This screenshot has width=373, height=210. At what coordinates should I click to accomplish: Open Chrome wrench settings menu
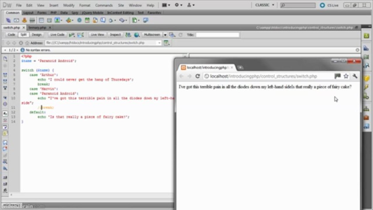pos(355,76)
